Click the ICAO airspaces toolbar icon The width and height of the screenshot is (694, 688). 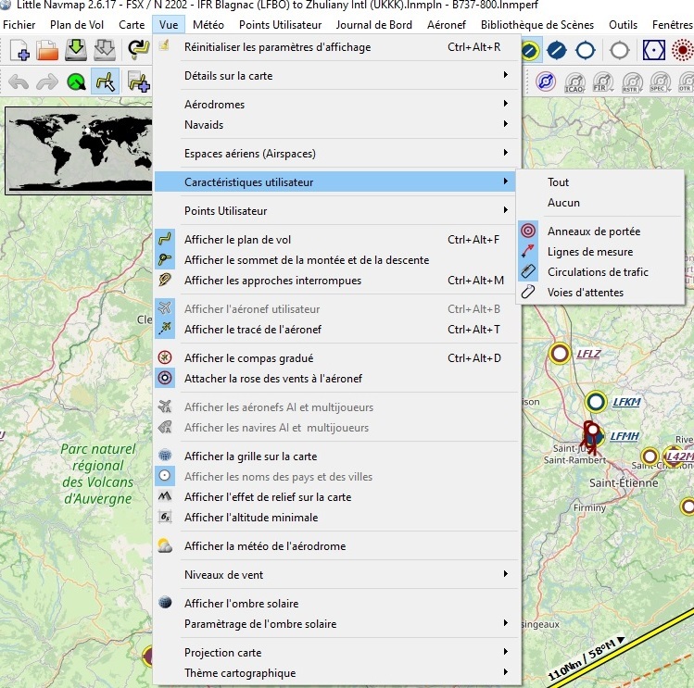[x=574, y=82]
